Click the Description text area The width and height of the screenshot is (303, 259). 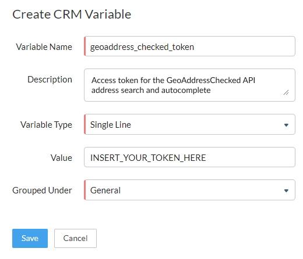pyautogui.click(x=189, y=85)
